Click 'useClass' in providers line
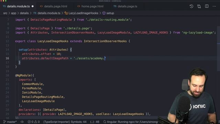Viewport: 220px width, 124px height. pos(102,114)
